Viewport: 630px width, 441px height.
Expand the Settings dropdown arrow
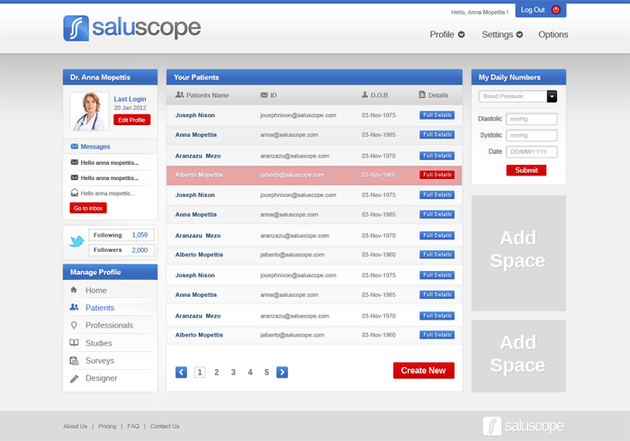[x=519, y=34]
